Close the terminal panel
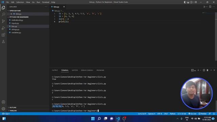217x122 pixels. pos(214,70)
